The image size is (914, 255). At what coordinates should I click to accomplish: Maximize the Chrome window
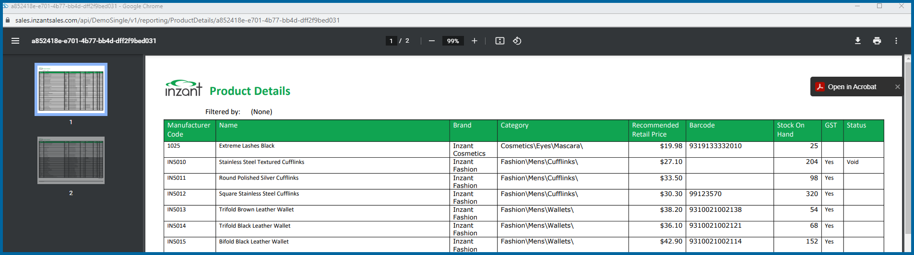pos(879,6)
